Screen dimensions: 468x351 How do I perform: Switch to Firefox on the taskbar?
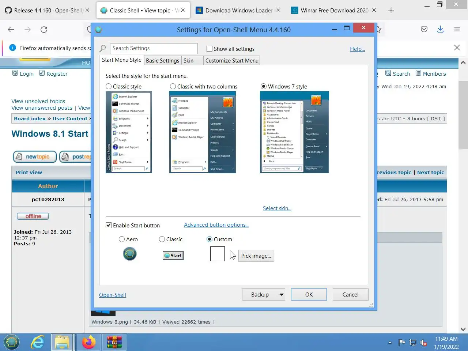(88, 342)
